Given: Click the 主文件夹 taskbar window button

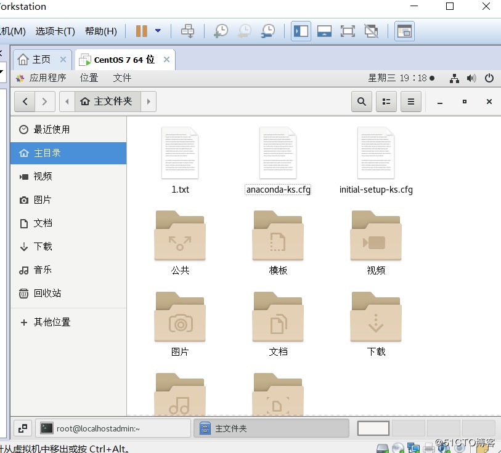Looking at the screenshot, I should click(x=271, y=428).
